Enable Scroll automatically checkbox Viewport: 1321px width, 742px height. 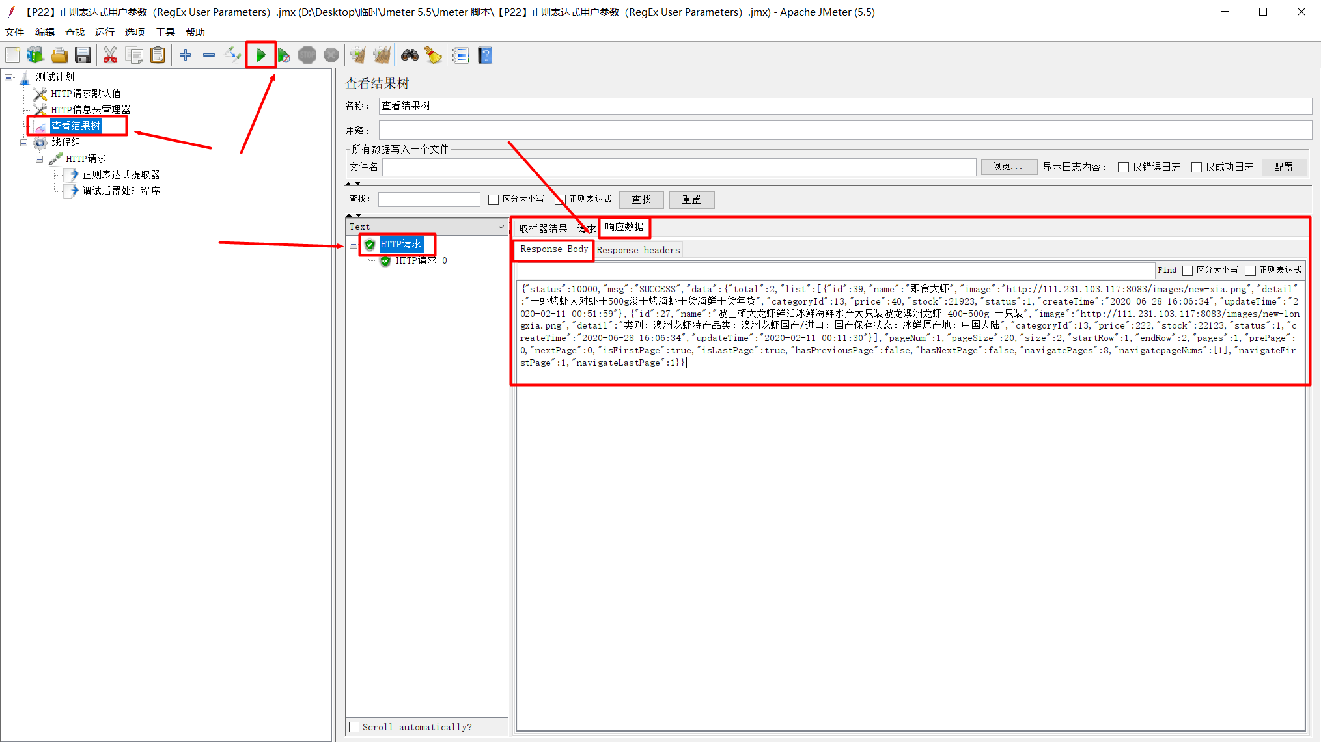coord(354,727)
